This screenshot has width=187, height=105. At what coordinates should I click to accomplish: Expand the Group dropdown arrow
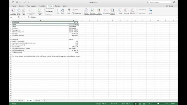coord(122,10)
